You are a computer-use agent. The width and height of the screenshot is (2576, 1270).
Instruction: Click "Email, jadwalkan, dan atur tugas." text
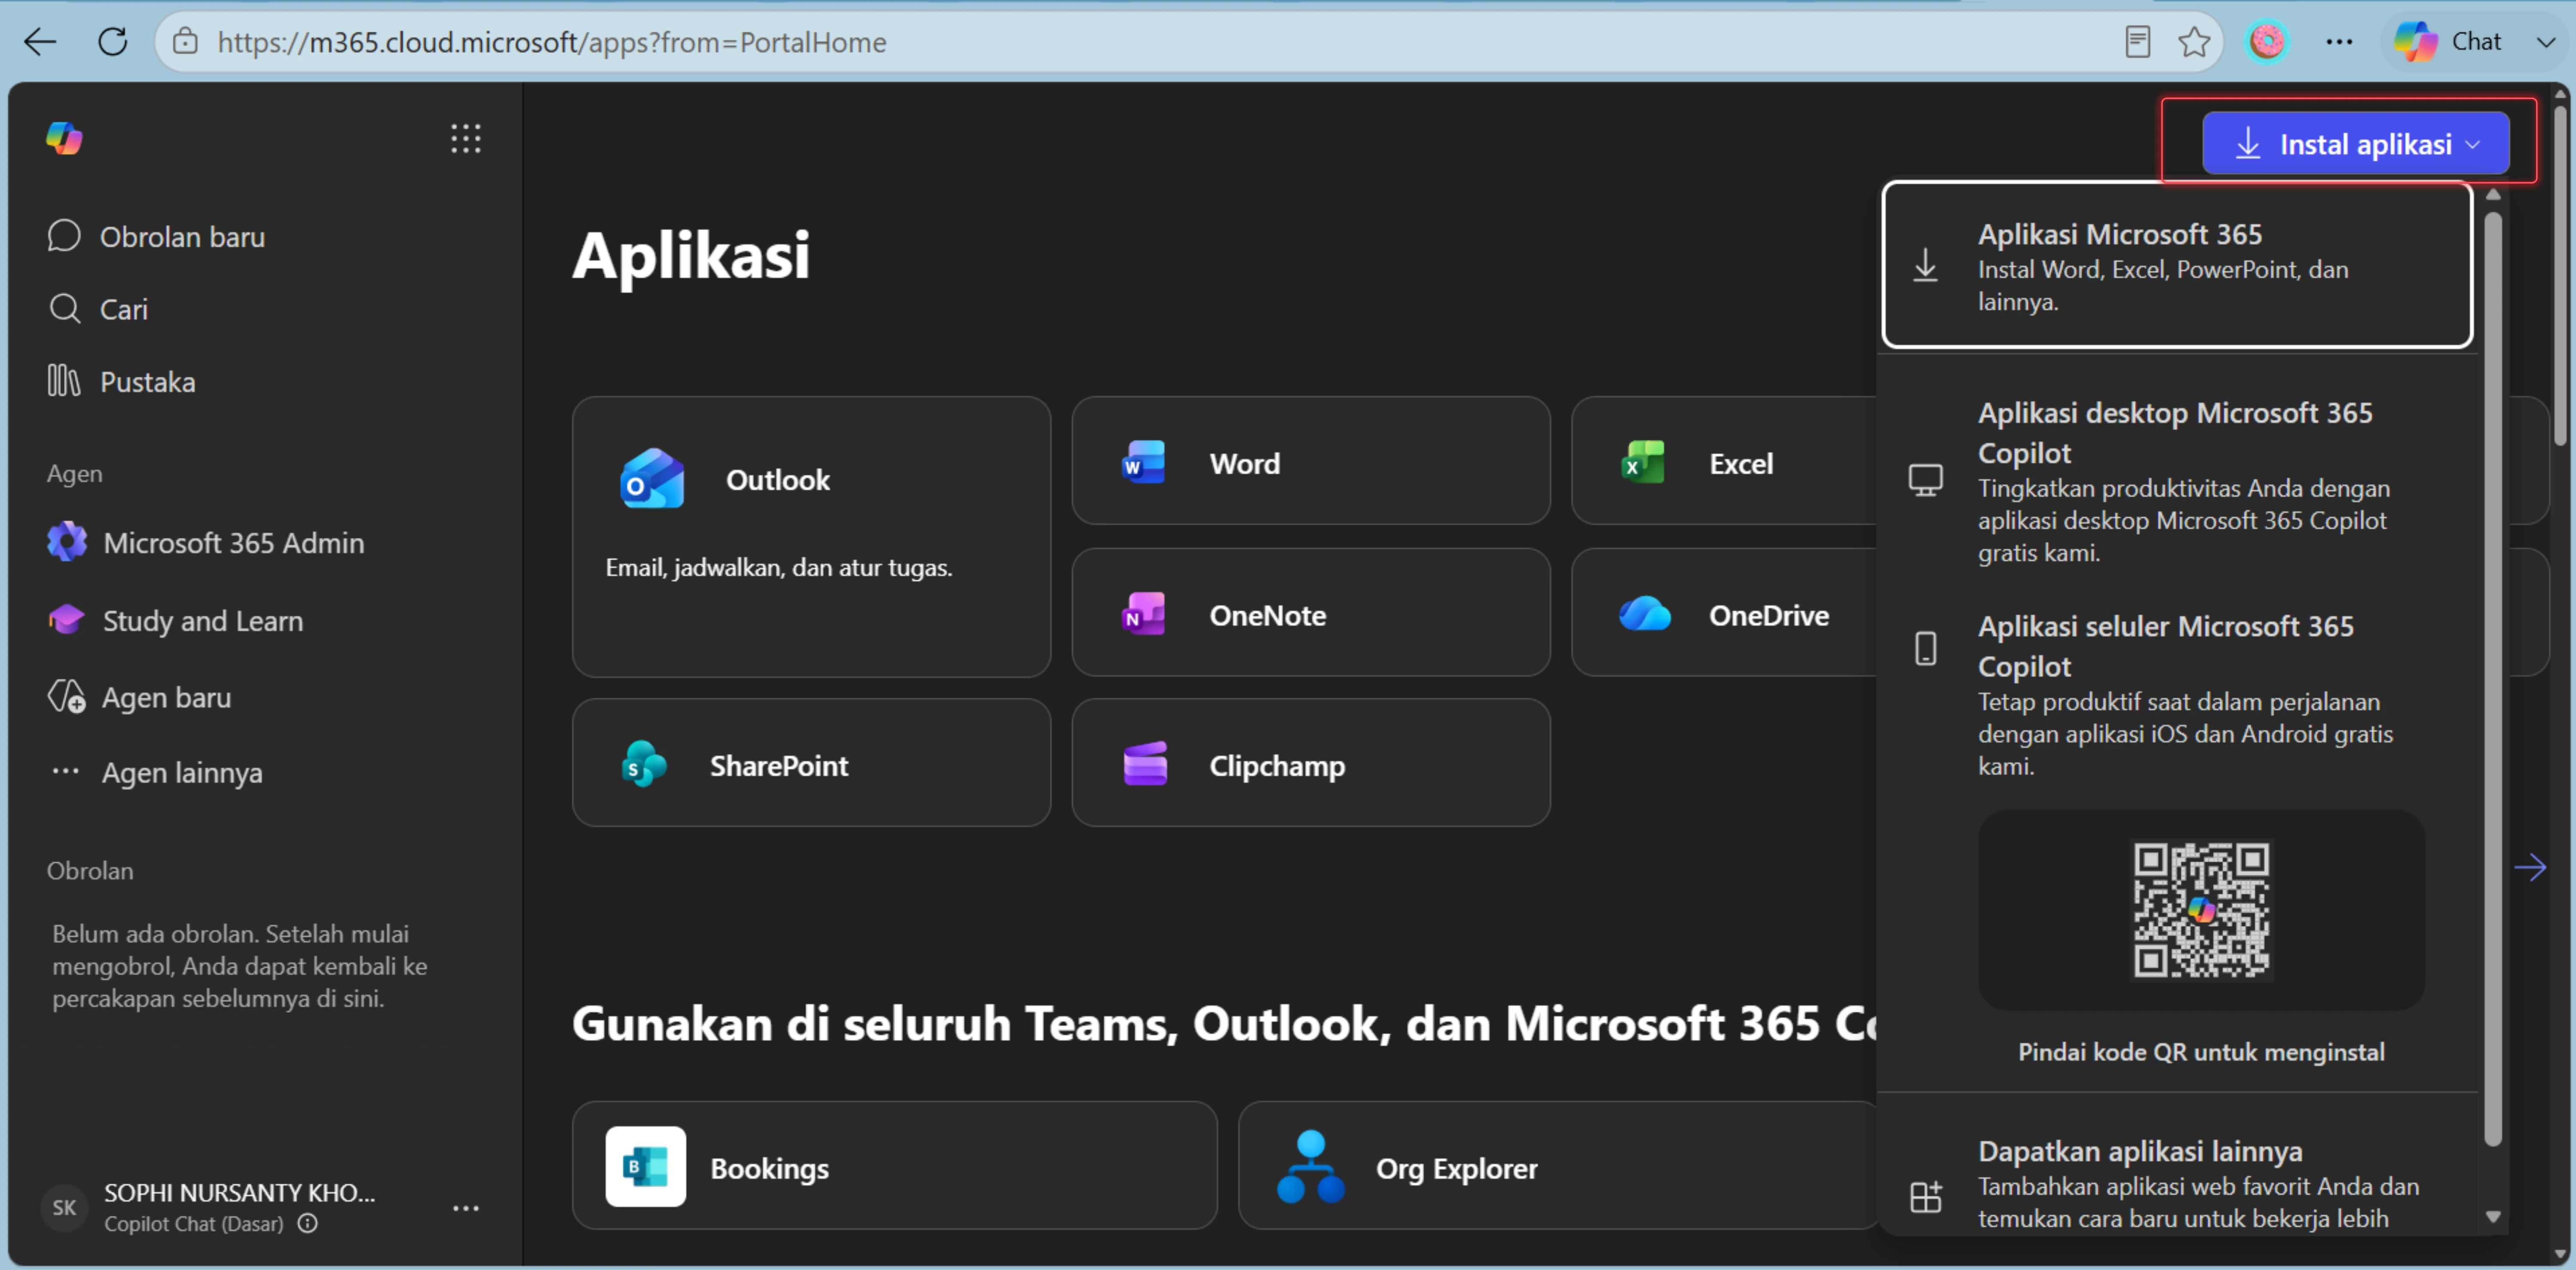[779, 568]
